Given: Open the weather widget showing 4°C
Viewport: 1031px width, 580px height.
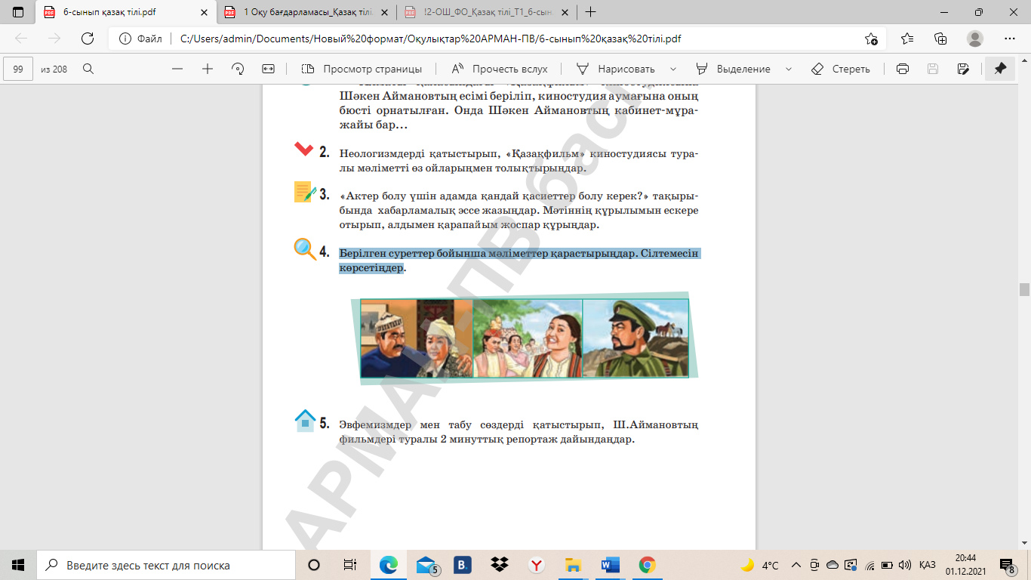Looking at the screenshot, I should [x=759, y=565].
